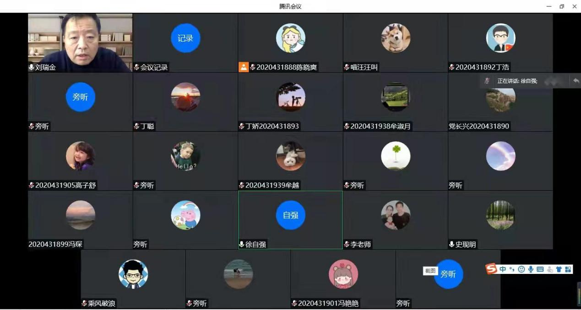581x310 pixels.
Task: Click the audio level meter at the window edge
Action: click(579, 294)
